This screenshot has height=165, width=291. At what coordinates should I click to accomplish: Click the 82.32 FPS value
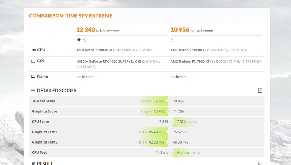(156, 142)
